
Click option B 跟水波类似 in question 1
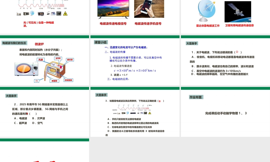tap(222, 66)
